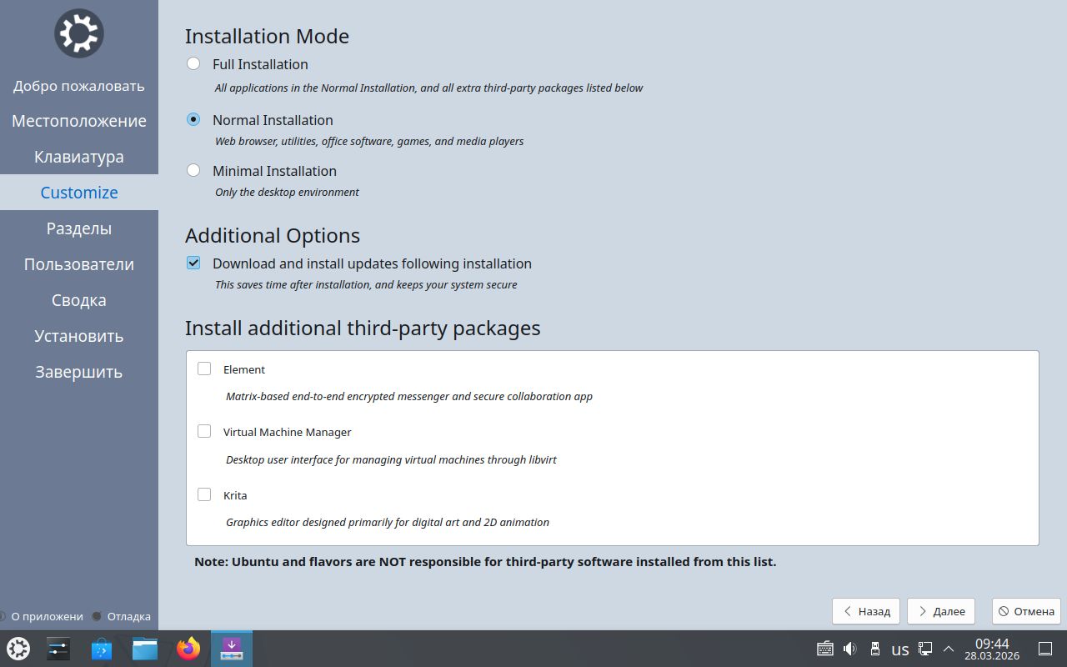Viewport: 1067px width, 667px height.
Task: Uncheck Download and install updates option
Action: [x=193, y=263]
